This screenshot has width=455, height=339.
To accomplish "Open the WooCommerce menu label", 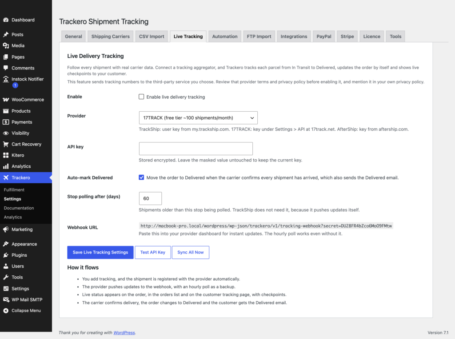I will pos(28,100).
